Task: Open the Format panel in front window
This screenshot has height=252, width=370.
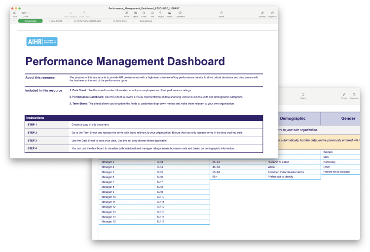Action: [262, 13]
